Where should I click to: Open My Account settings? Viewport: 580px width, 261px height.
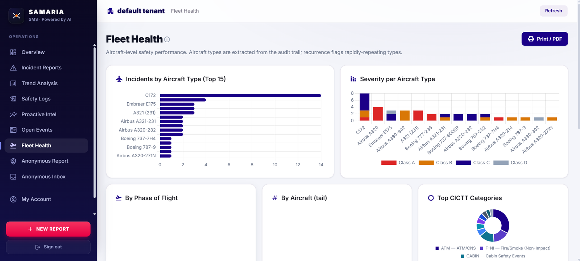click(x=46, y=199)
